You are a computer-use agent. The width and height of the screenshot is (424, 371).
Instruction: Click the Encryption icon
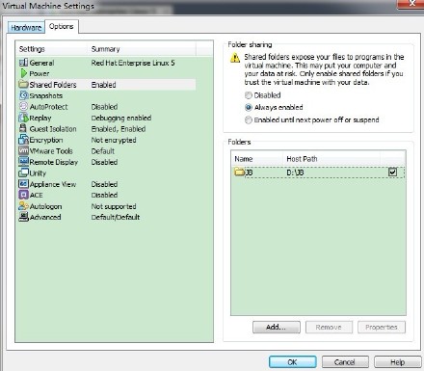pos(23,140)
